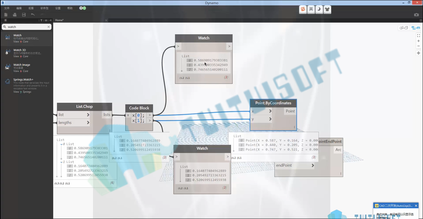
Task: Save the graph using the toolbar icon
Action: [24, 15]
